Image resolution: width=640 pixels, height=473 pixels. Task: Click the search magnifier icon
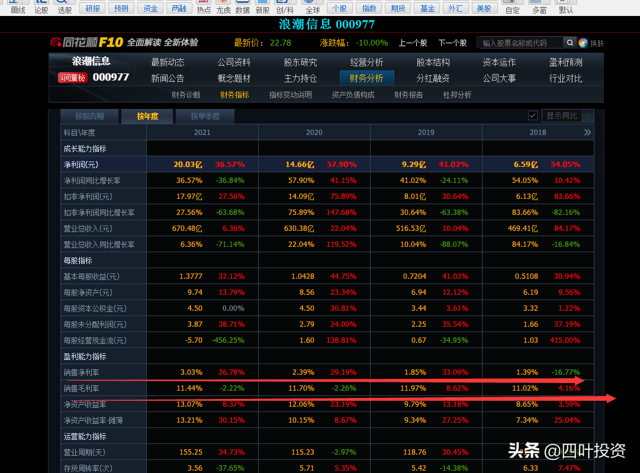click(570, 43)
